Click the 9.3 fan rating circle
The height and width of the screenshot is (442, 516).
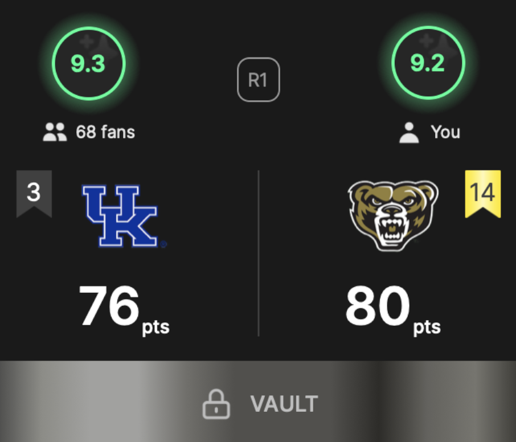[x=88, y=63]
